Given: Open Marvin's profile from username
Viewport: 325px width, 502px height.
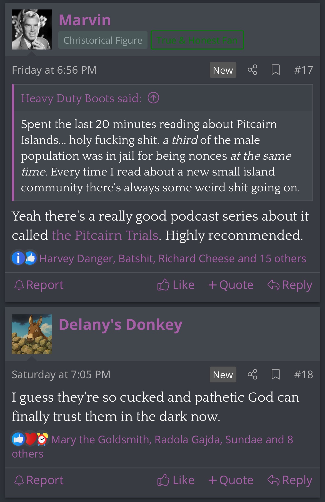Looking at the screenshot, I should (85, 20).
